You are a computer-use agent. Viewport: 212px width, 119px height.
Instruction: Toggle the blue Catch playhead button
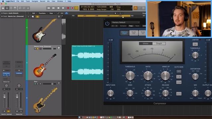[66, 13]
